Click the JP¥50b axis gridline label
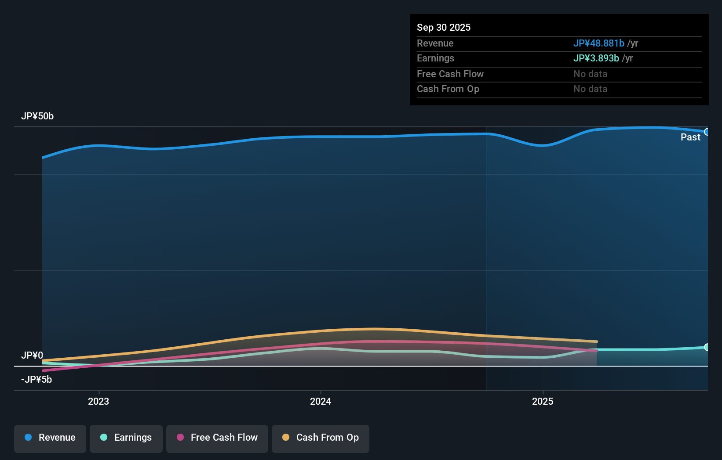Viewport: 722px width, 460px height. 38,116
